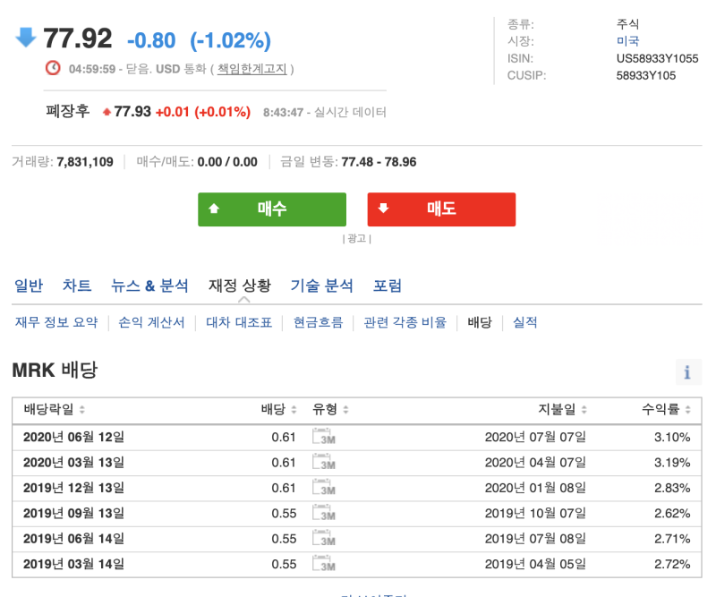Click the blue down arrow beside 77.92
716x597 pixels.
[x=26, y=38]
